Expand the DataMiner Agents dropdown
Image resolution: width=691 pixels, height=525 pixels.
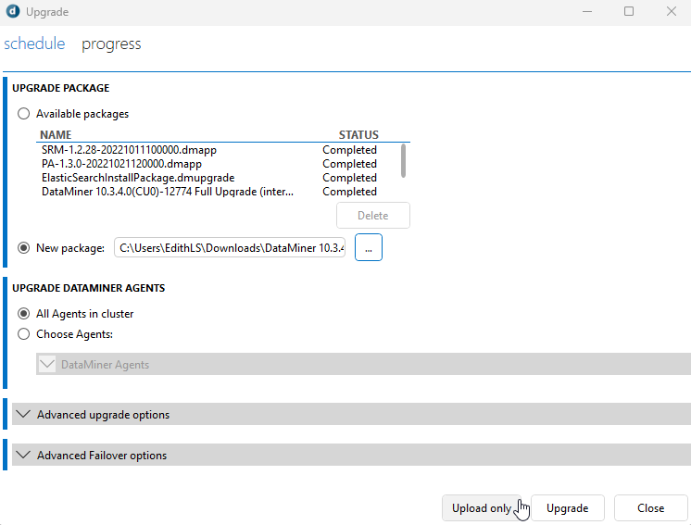click(47, 365)
